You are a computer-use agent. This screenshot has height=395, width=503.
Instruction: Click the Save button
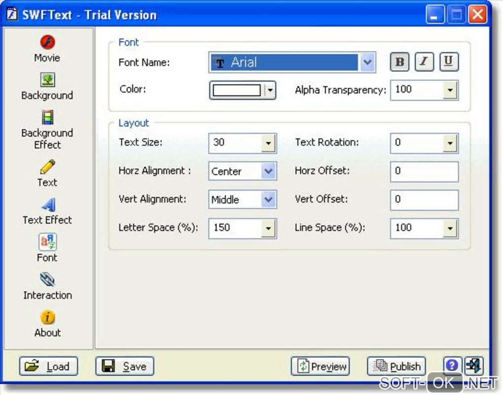tap(124, 366)
